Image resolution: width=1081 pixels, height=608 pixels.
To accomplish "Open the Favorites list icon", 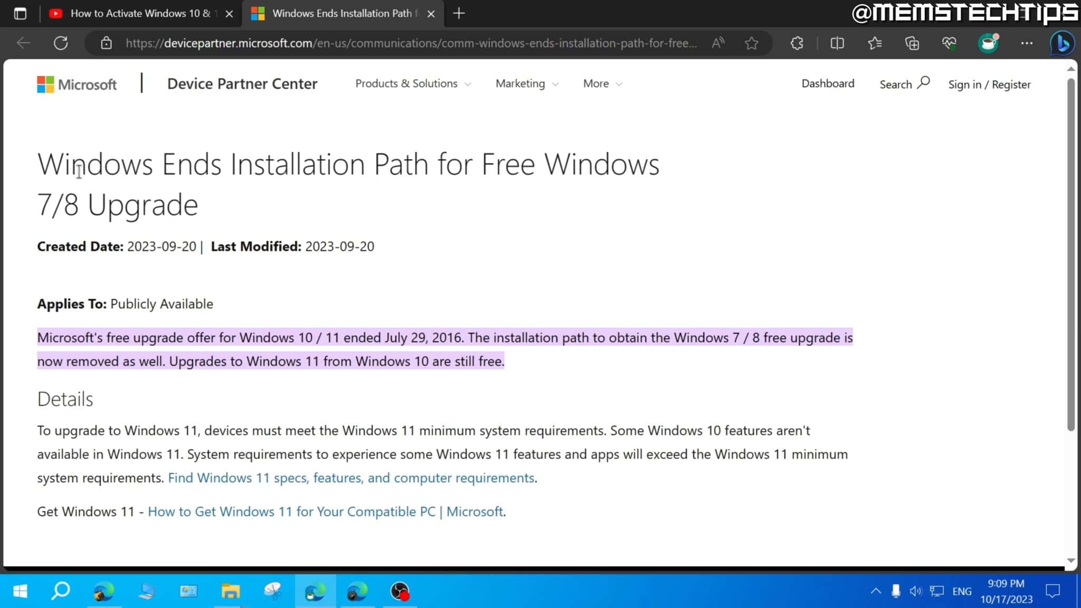I will click(x=875, y=43).
